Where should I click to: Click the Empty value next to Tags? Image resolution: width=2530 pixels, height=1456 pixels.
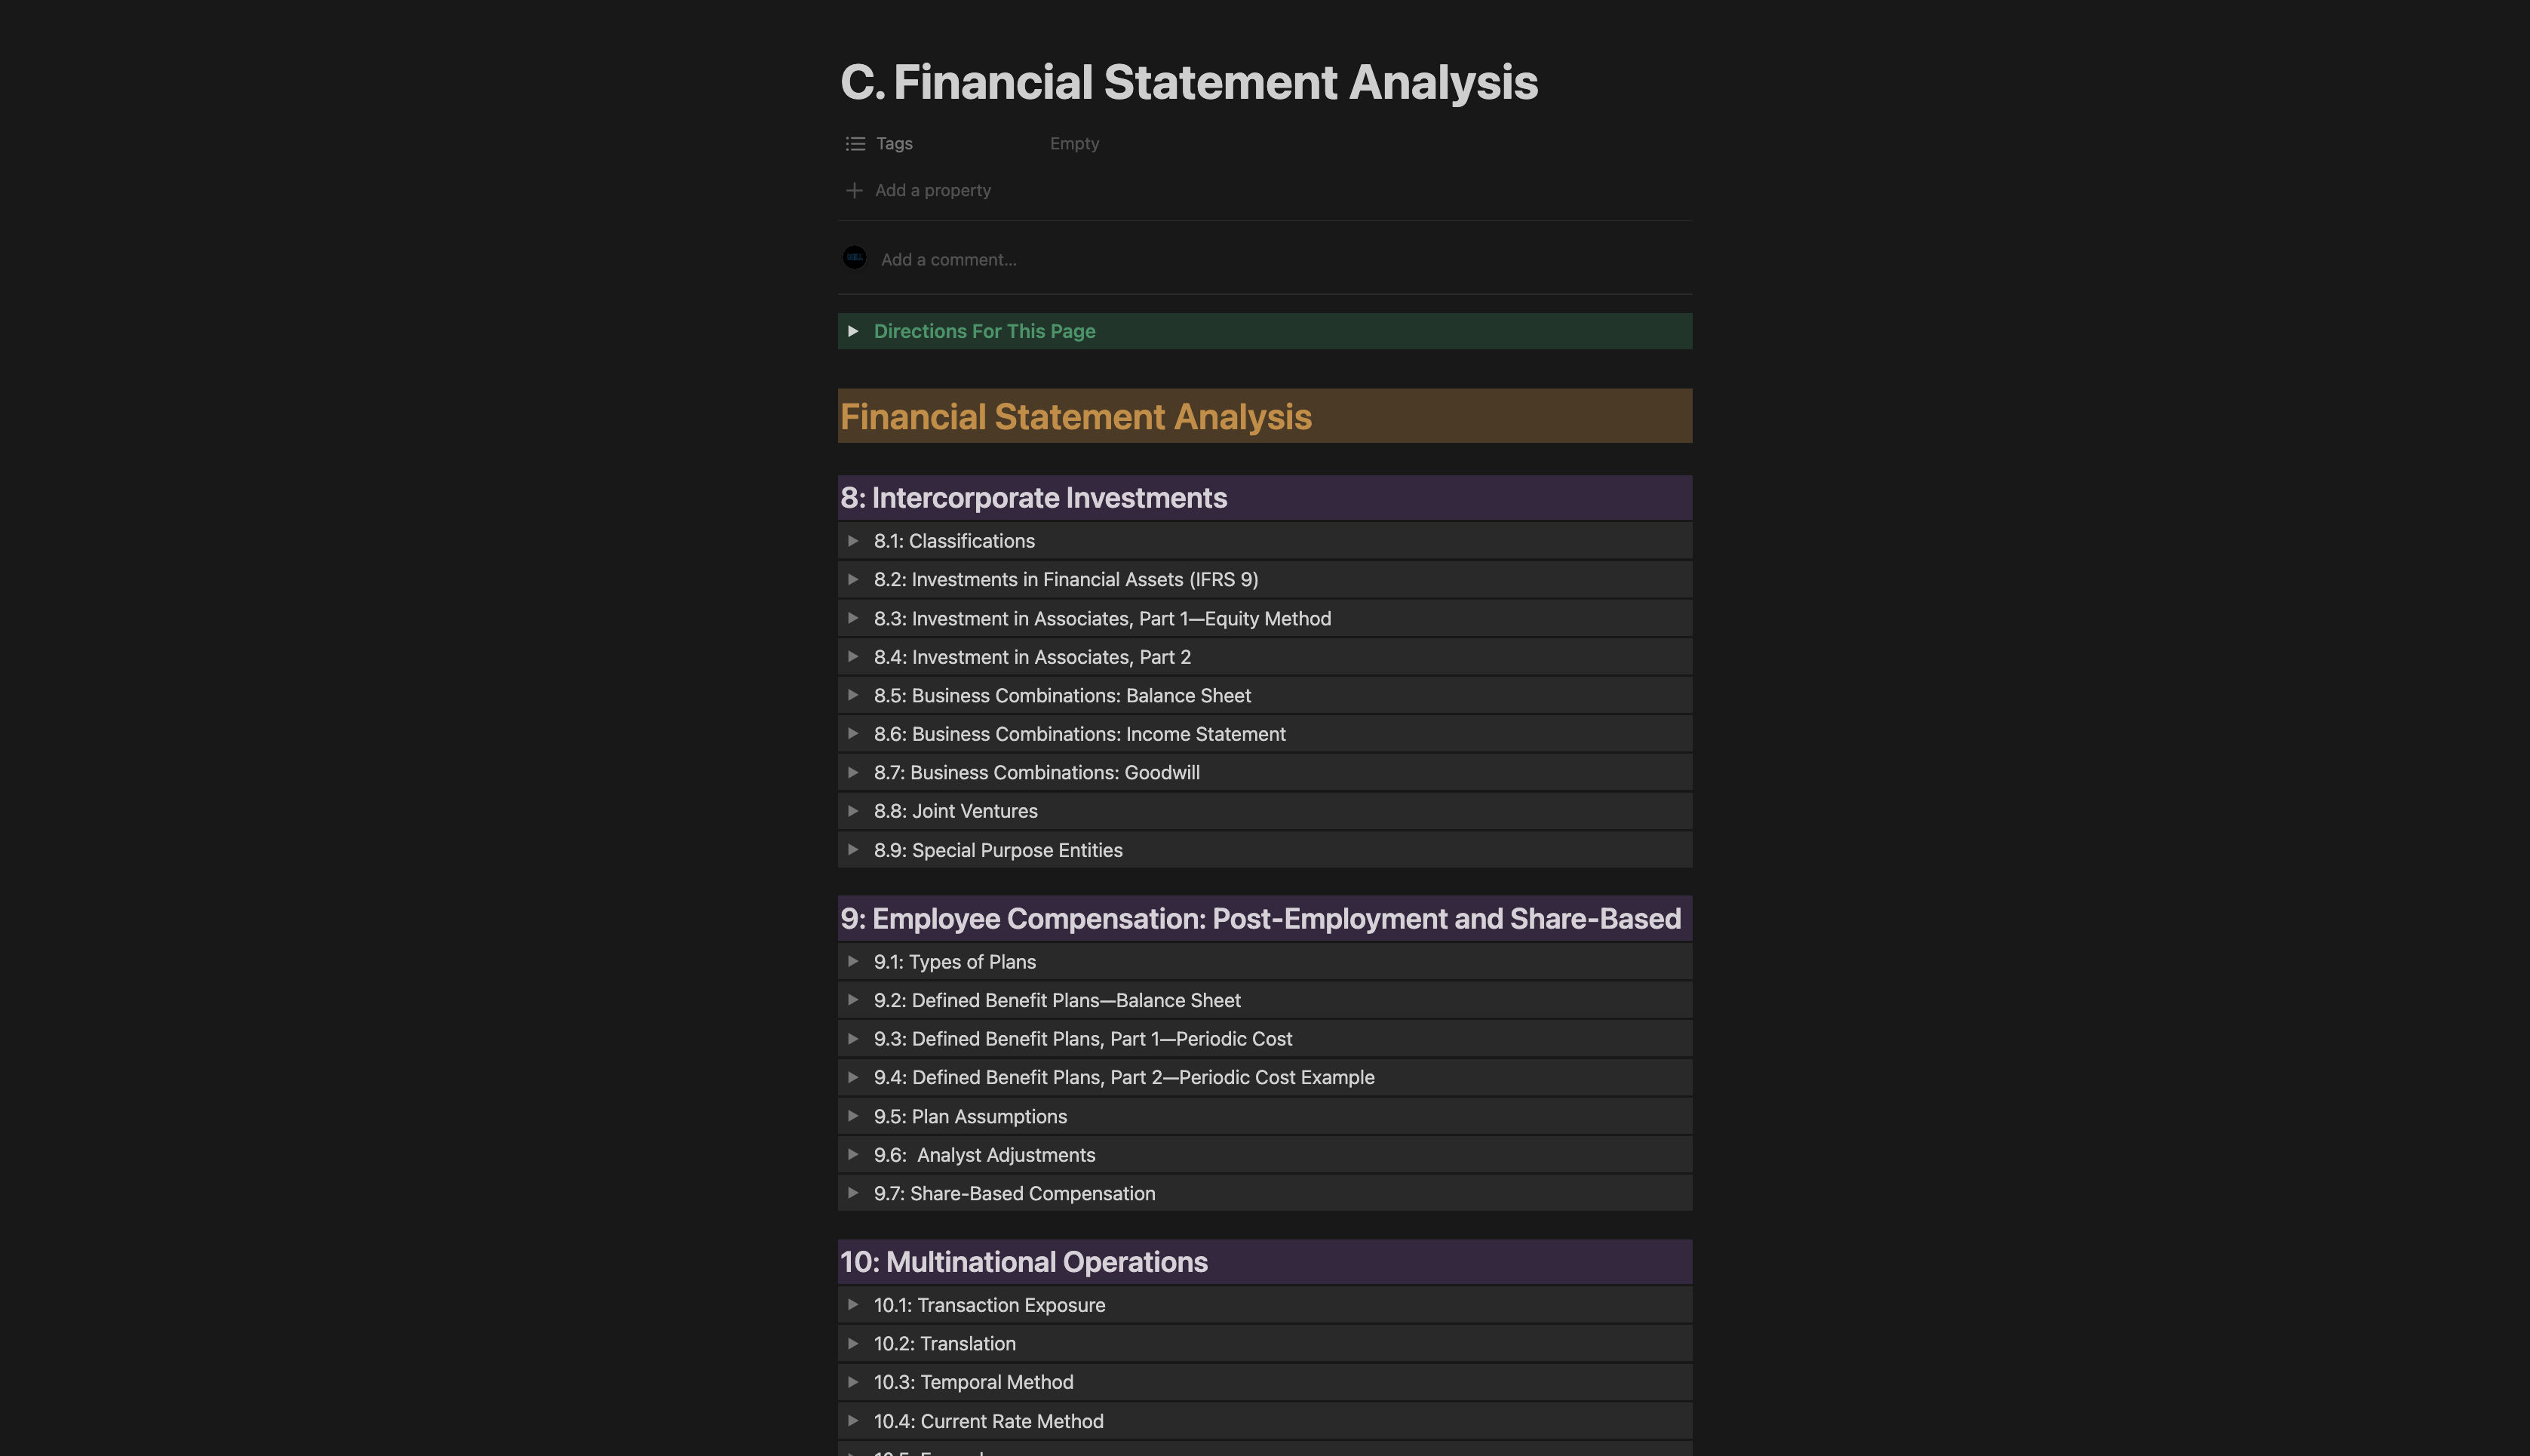point(1073,143)
